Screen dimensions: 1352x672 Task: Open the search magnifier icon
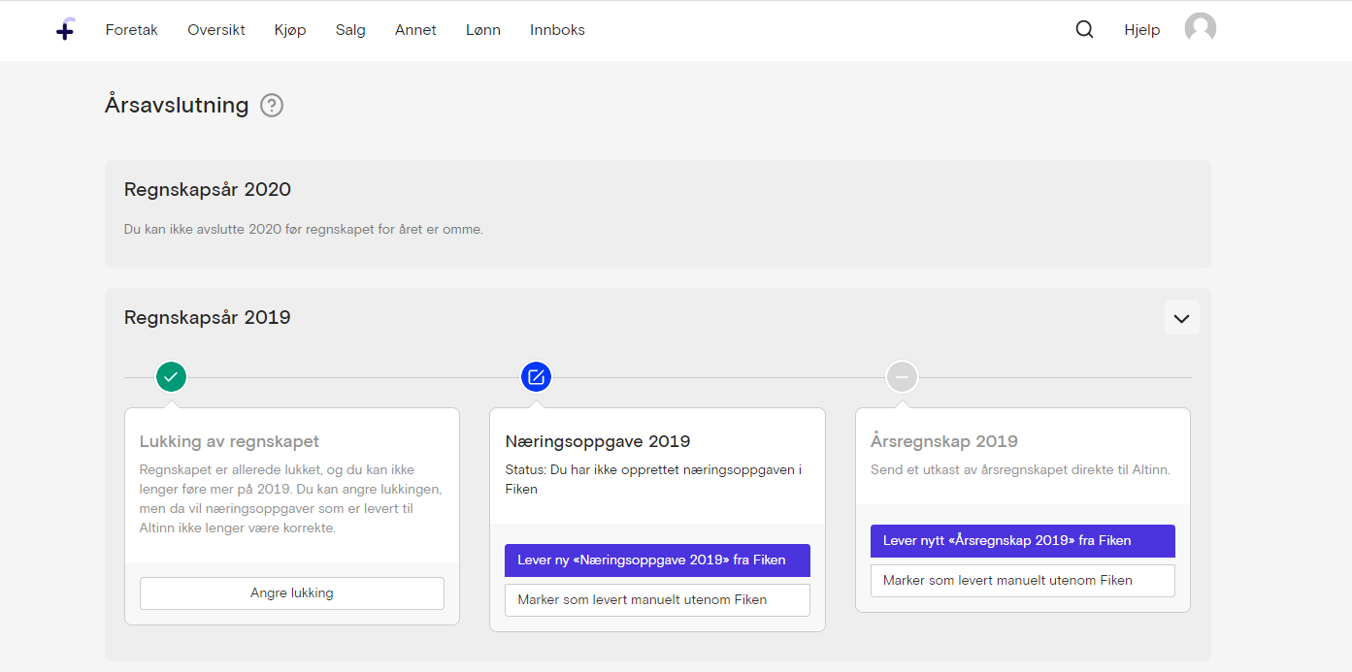pos(1084,30)
